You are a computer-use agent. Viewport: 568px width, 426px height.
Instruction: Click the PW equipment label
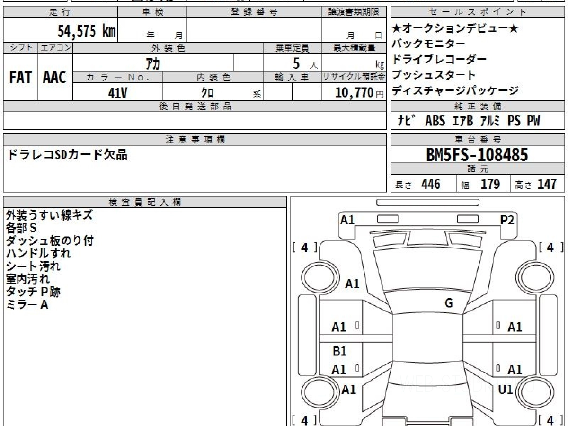click(x=533, y=121)
